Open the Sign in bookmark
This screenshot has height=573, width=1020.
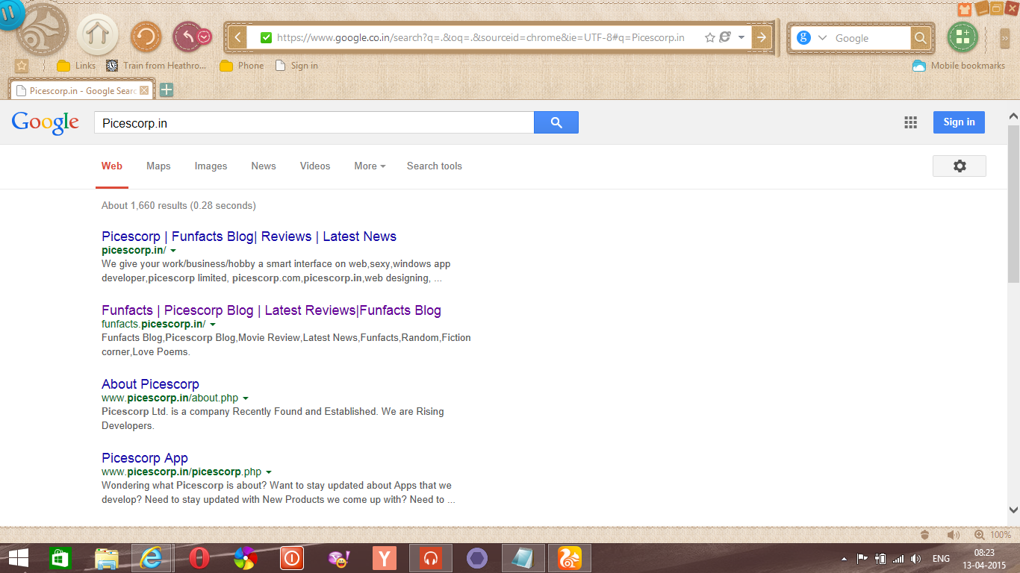296,66
